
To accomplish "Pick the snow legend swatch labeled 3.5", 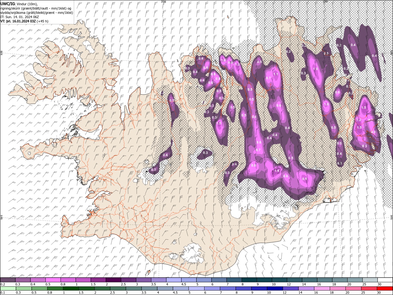I will point(158,280).
